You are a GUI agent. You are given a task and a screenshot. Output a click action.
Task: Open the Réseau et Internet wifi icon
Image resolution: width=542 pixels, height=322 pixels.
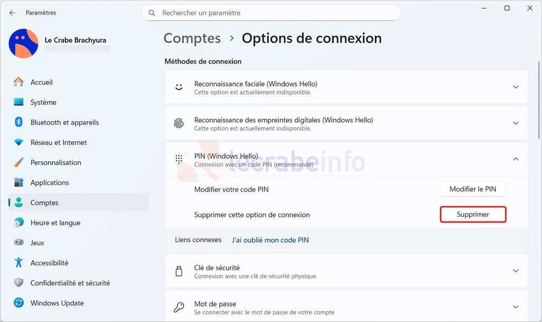point(19,142)
